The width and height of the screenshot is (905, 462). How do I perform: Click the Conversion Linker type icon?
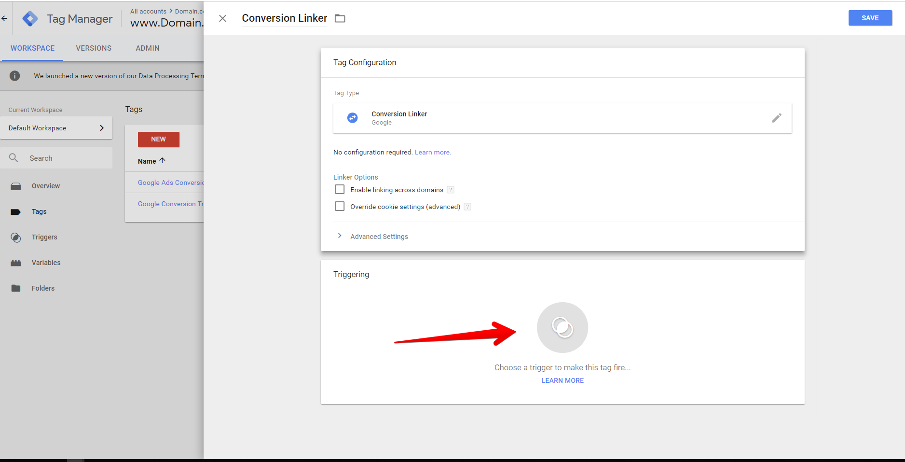353,118
